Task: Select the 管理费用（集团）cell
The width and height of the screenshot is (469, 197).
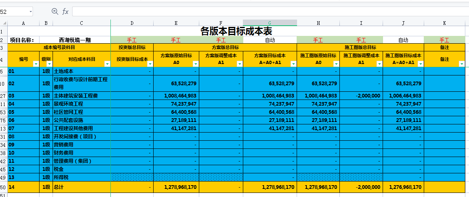Action: (x=81, y=161)
